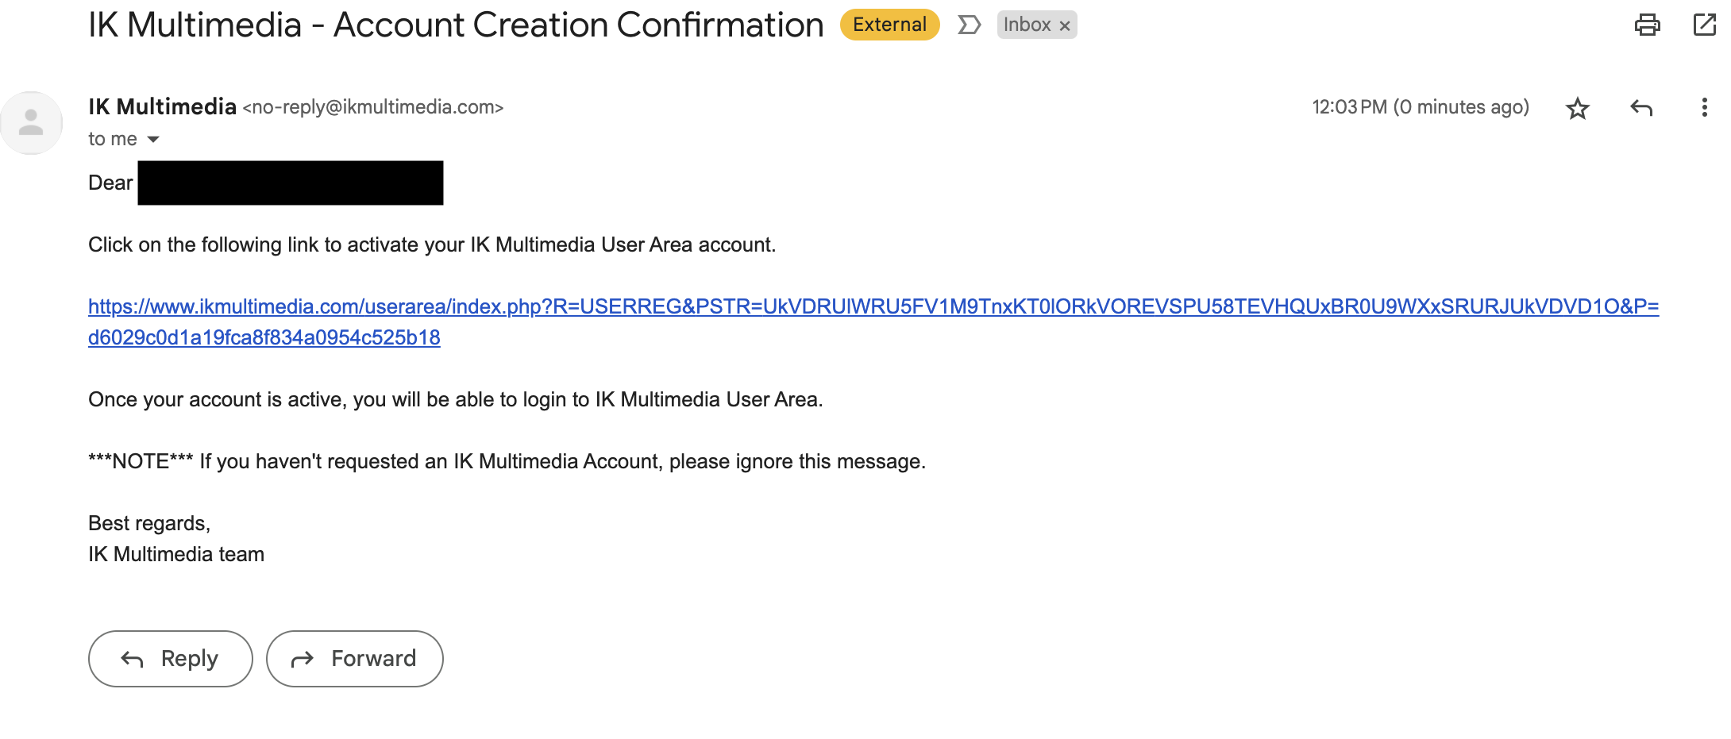The height and width of the screenshot is (739, 1731).
Task: Open the email in a new window
Action: point(1704,25)
